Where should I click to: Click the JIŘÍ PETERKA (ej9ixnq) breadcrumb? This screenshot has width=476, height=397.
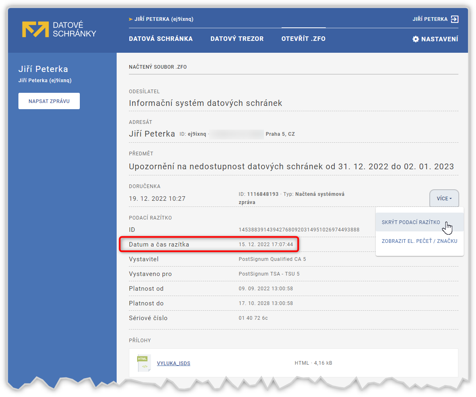[161, 19]
